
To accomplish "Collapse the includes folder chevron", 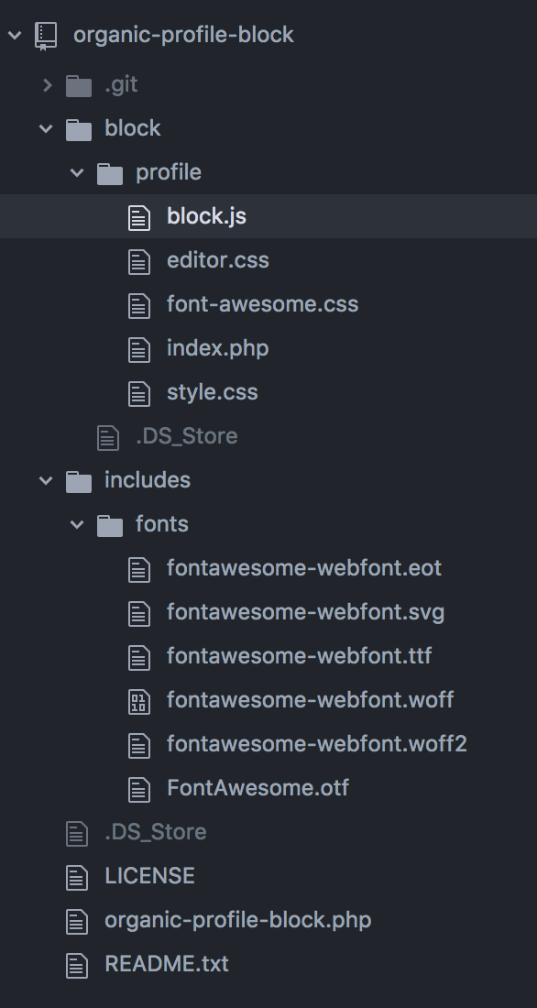I will 46,480.
